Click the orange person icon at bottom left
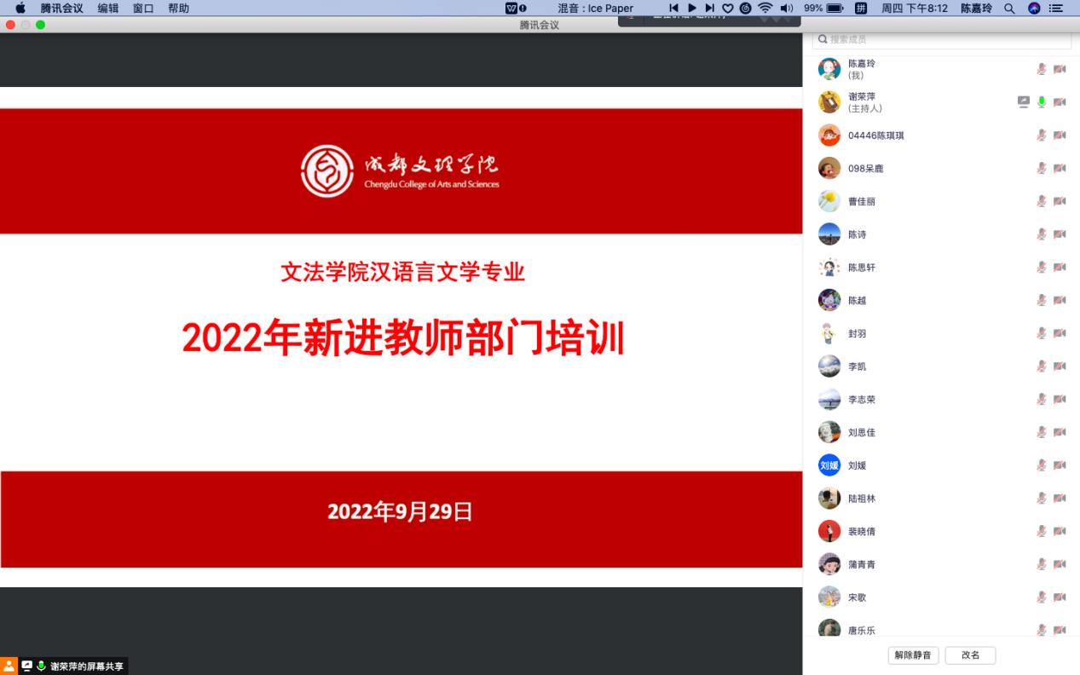The width and height of the screenshot is (1080, 675). pyautogui.click(x=9, y=666)
